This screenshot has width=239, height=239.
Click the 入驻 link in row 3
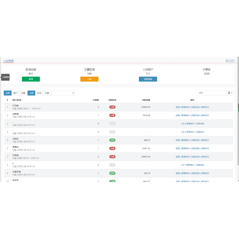(x=183, y=124)
